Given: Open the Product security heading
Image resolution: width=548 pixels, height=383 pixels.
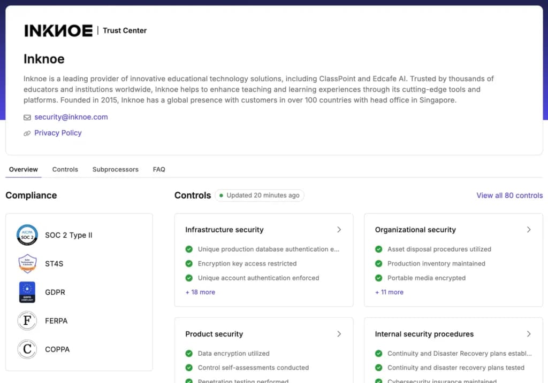Looking at the screenshot, I should tap(214, 334).
